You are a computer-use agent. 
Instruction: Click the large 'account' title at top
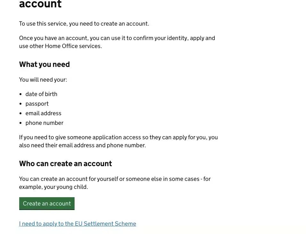point(40,4)
